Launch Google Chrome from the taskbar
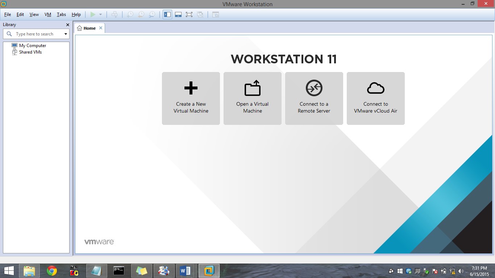The image size is (495, 278). click(x=51, y=270)
